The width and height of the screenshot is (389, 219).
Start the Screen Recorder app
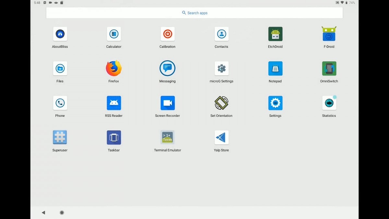[x=167, y=103]
